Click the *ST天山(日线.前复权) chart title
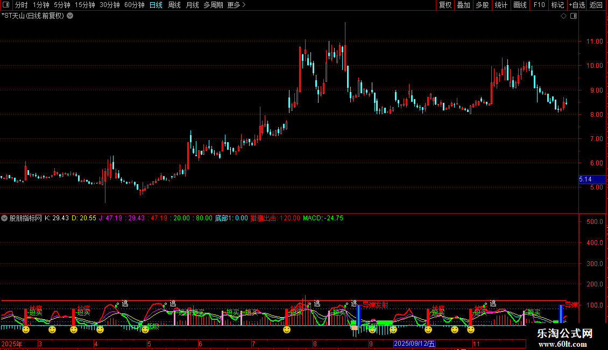 click(x=33, y=16)
